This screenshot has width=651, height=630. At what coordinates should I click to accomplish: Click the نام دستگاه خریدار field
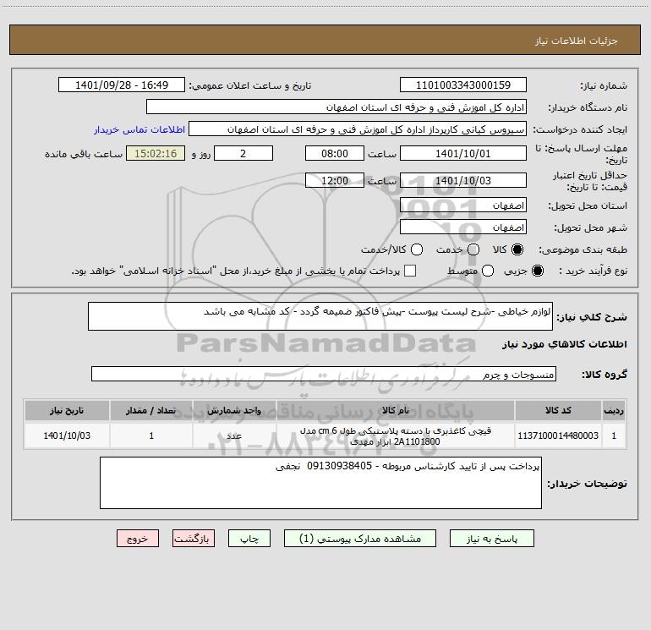pyautogui.click(x=336, y=107)
